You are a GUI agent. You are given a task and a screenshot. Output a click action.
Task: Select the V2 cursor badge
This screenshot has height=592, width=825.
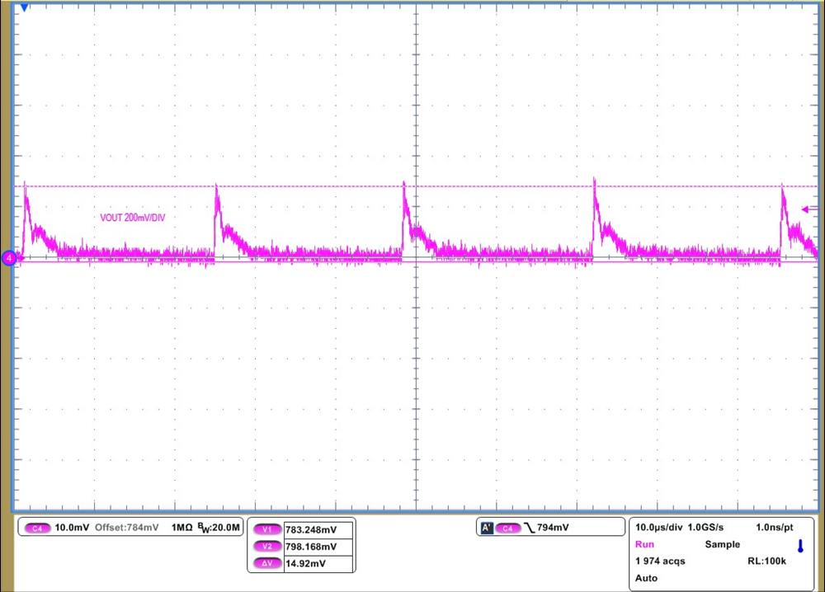266,546
